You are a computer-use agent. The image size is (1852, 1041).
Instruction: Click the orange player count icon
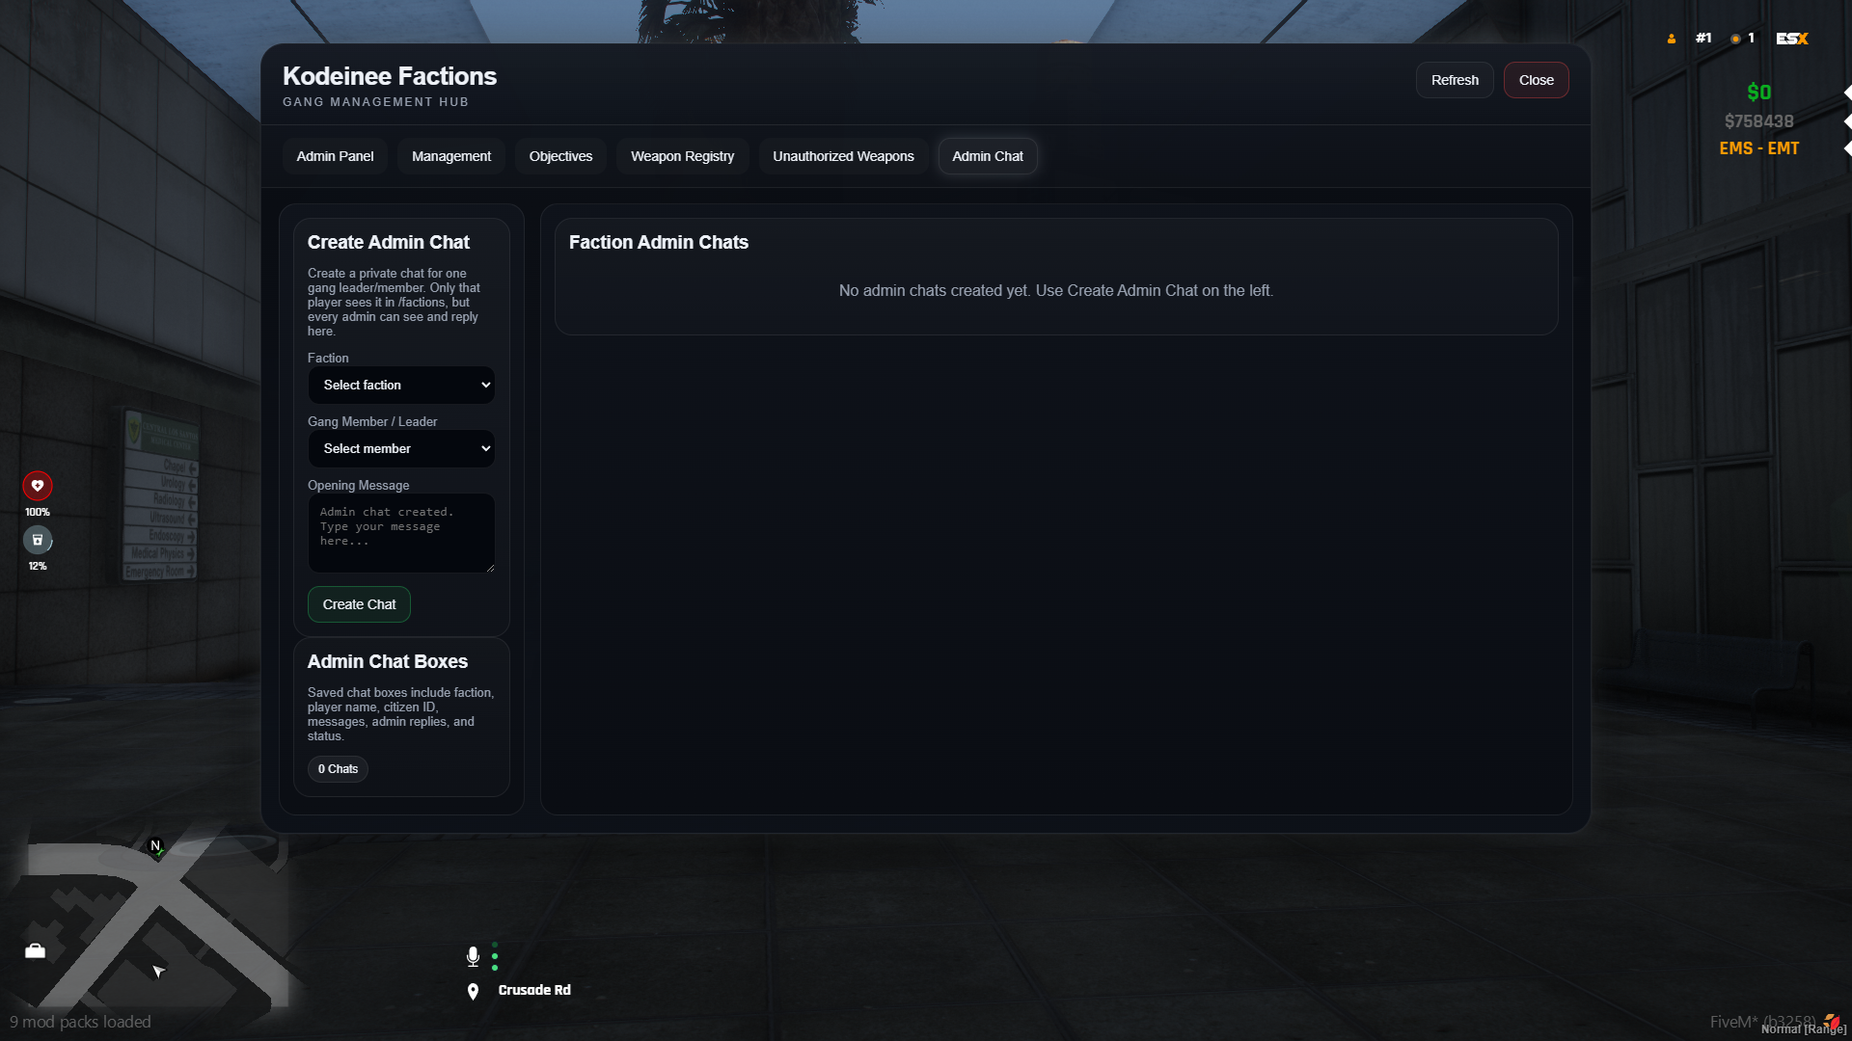click(1672, 39)
